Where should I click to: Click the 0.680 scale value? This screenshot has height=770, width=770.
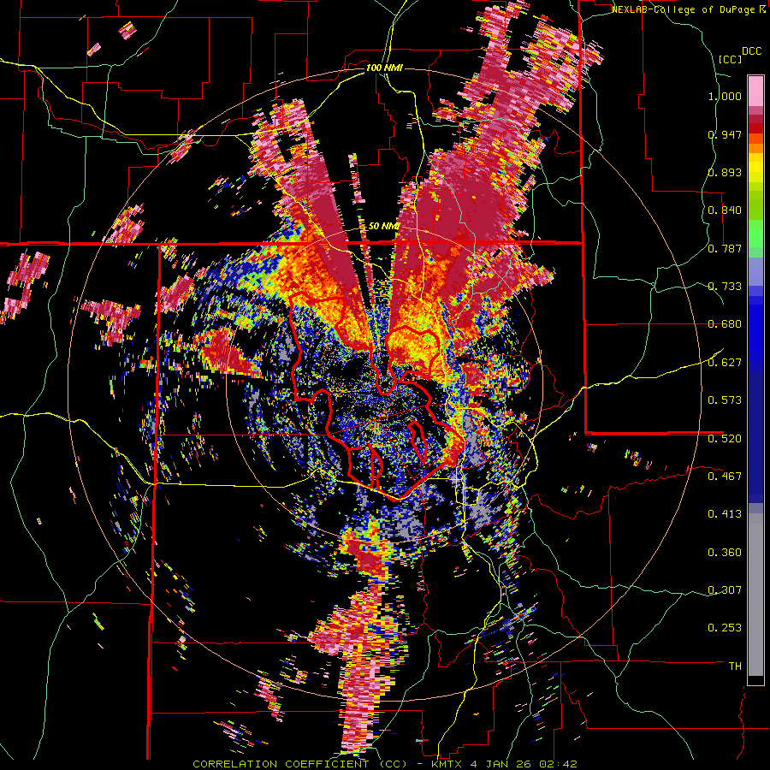[x=725, y=324]
